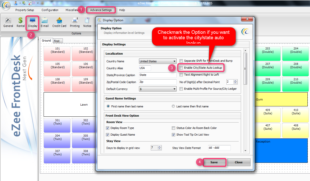Viewport: 310px width, 181px height.
Task: Click the dialog's vertical scrollbar thumb
Action: (x=245, y=69)
